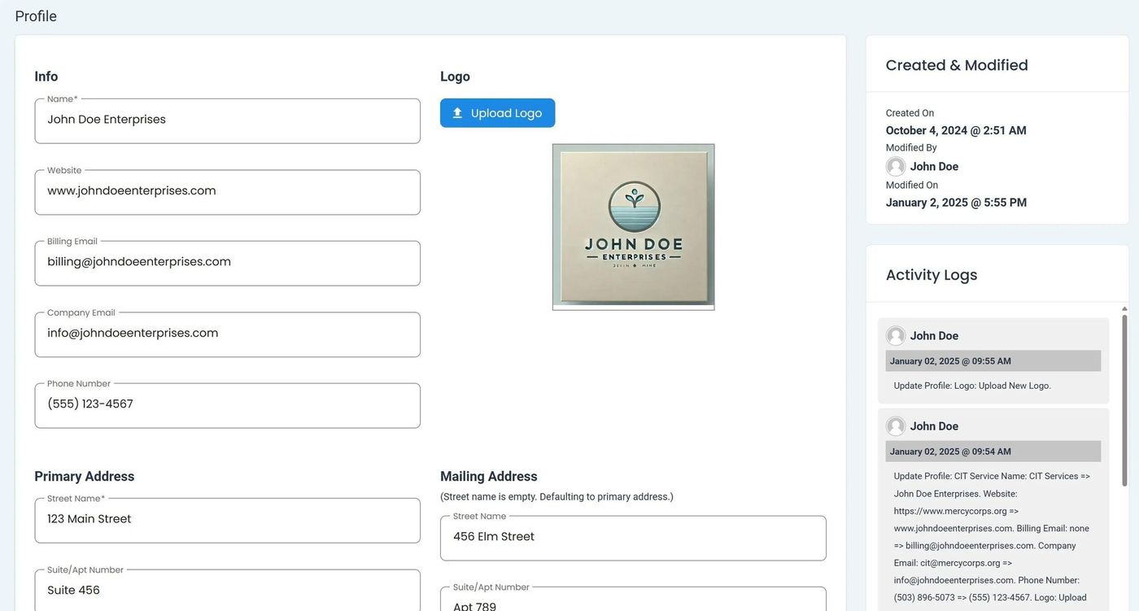Screen dimensions: 1139x611
Task: Click the upload arrow icon on Upload Logo
Action: tap(457, 113)
